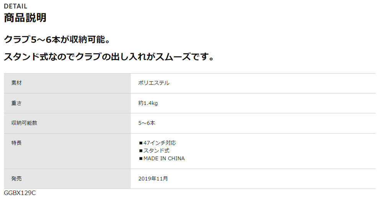Click the スタンド式 feature bullet
Viewport: 379px width, 199px height.
point(157,150)
